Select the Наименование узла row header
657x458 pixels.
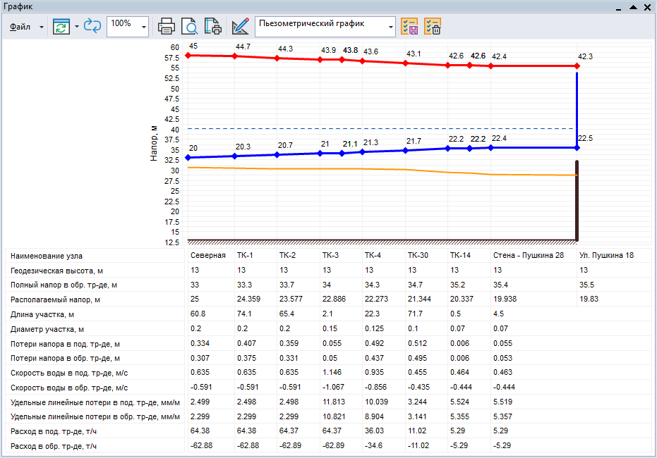(x=52, y=256)
